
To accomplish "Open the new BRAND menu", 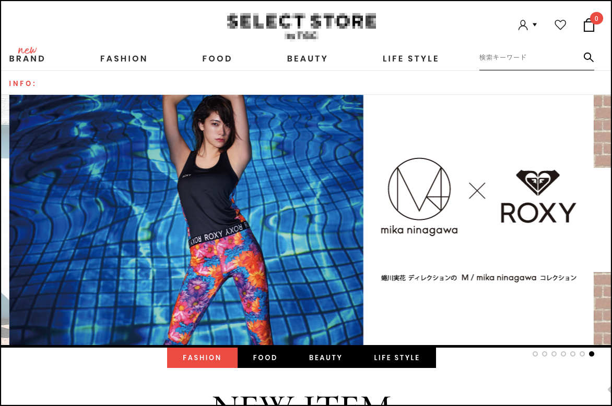I will [27, 55].
